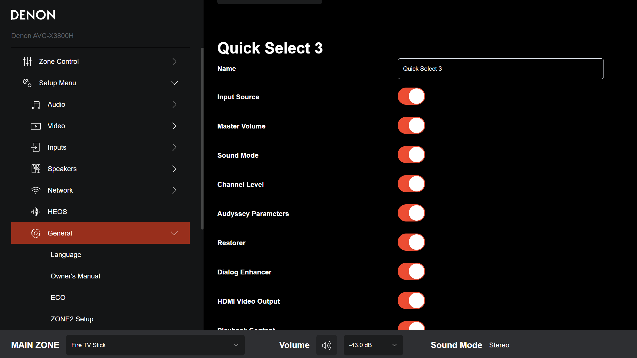Select the ECO menu entry
Screen dimensions: 637x358
pos(58,298)
